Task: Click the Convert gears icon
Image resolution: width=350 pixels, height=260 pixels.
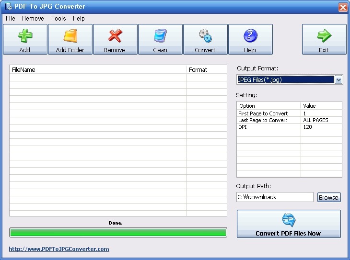Action: pyautogui.click(x=205, y=36)
